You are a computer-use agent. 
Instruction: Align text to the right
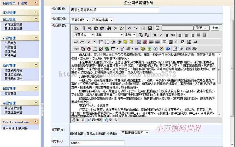click(192, 35)
